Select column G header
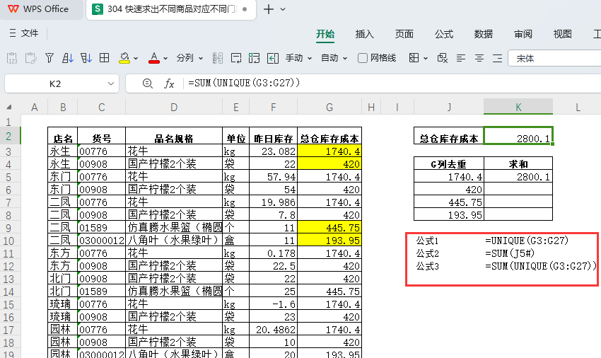This screenshot has width=601, height=358. coord(329,108)
